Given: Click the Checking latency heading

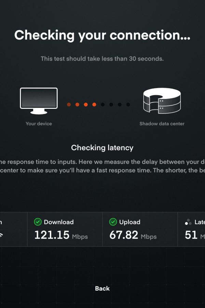Looking at the screenshot, I should point(102,148).
